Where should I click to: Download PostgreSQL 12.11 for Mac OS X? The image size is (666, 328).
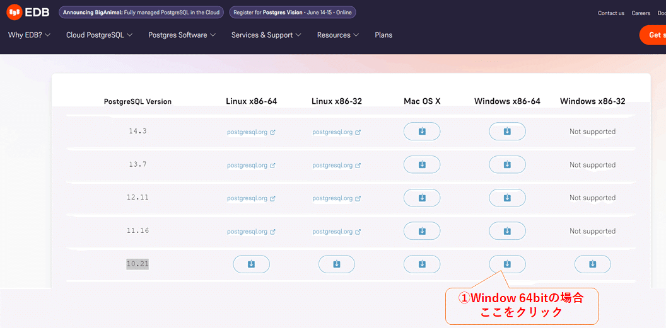click(x=422, y=198)
